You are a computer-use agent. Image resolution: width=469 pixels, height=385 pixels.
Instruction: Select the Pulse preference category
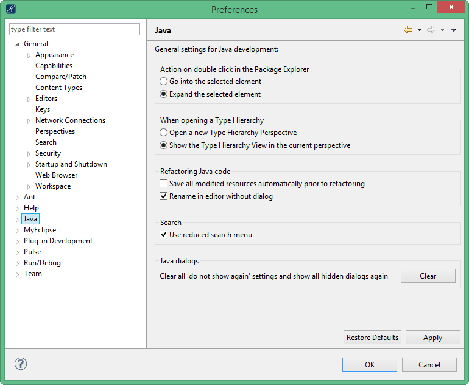coord(32,252)
